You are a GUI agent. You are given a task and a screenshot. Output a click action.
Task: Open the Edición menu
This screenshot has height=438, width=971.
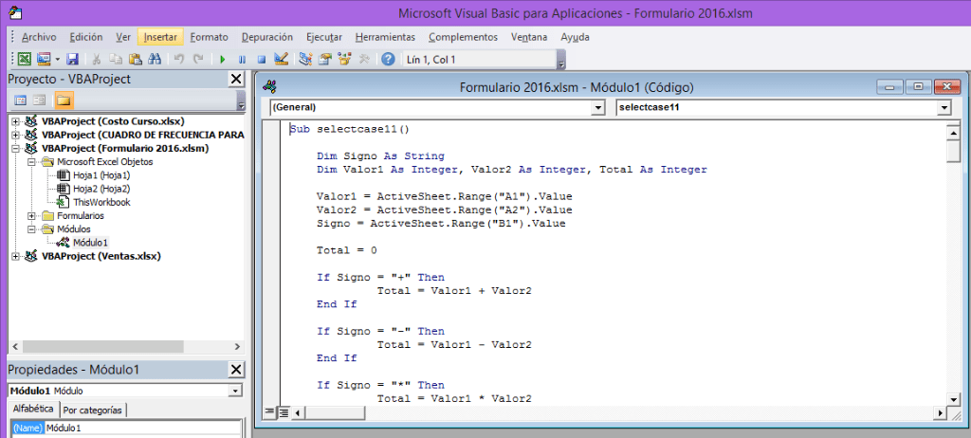pyautogui.click(x=86, y=37)
